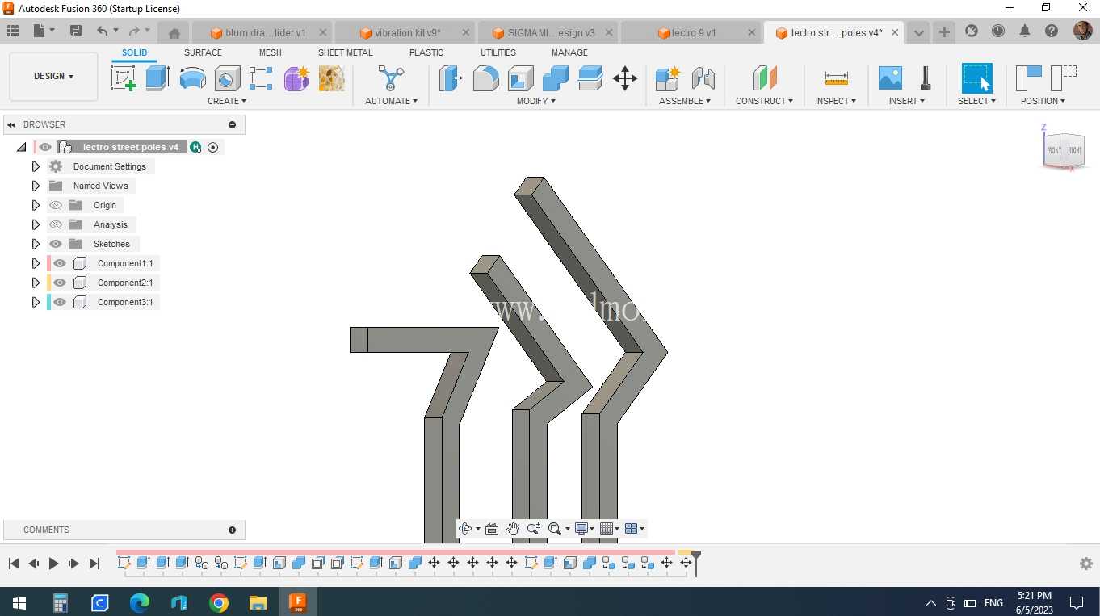This screenshot has height=616, width=1100.
Task: Collapse the Browser panel
Action: click(x=12, y=124)
